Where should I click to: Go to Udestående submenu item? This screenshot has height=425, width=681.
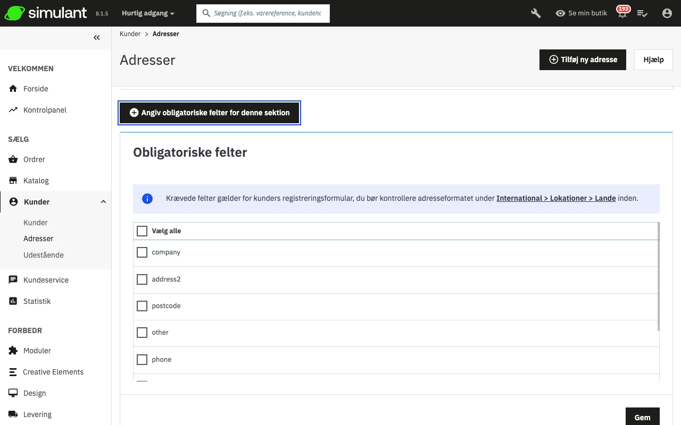(44, 255)
